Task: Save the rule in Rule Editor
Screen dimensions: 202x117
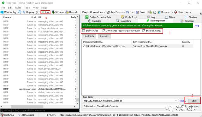Action: pyautogui.click(x=194, y=101)
